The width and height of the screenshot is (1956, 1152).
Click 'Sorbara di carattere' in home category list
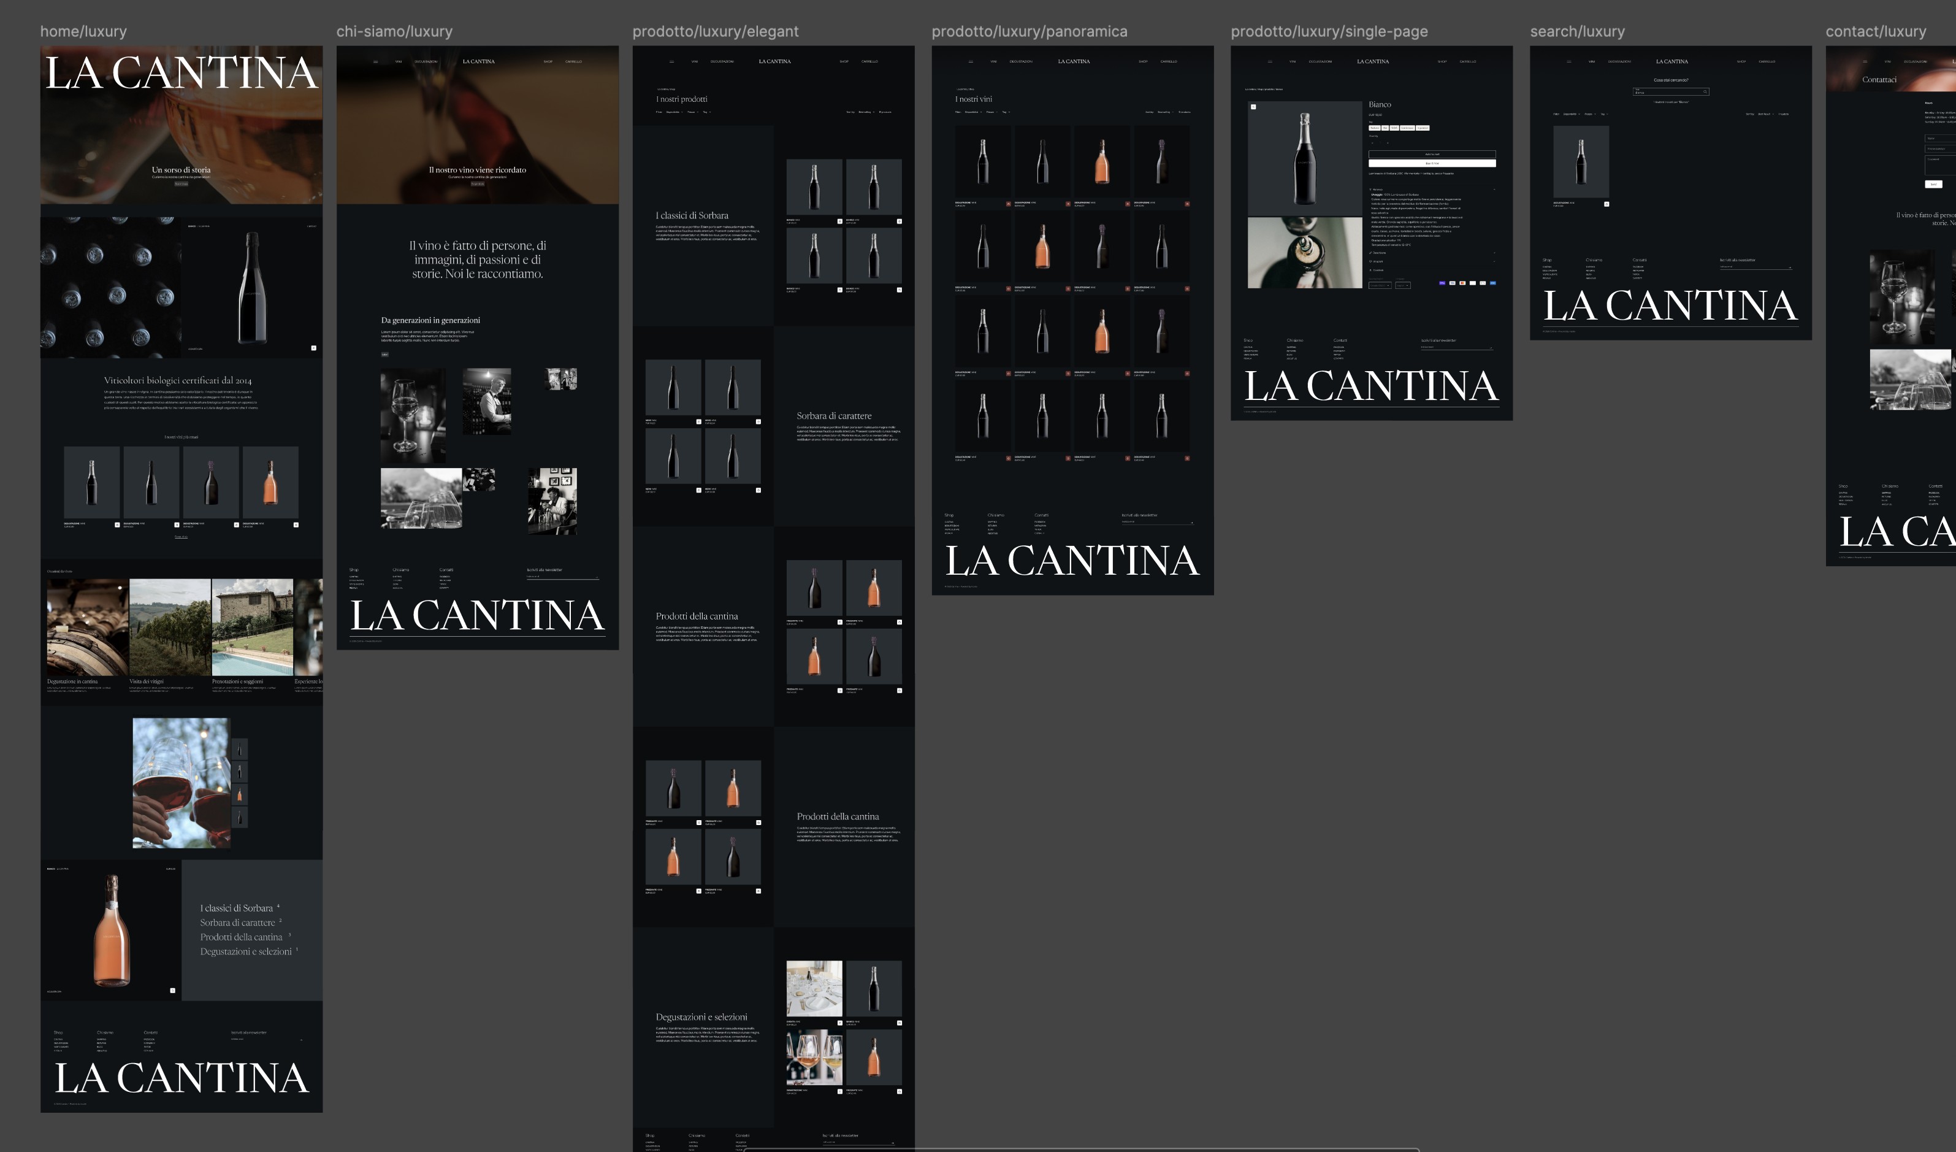(x=237, y=923)
